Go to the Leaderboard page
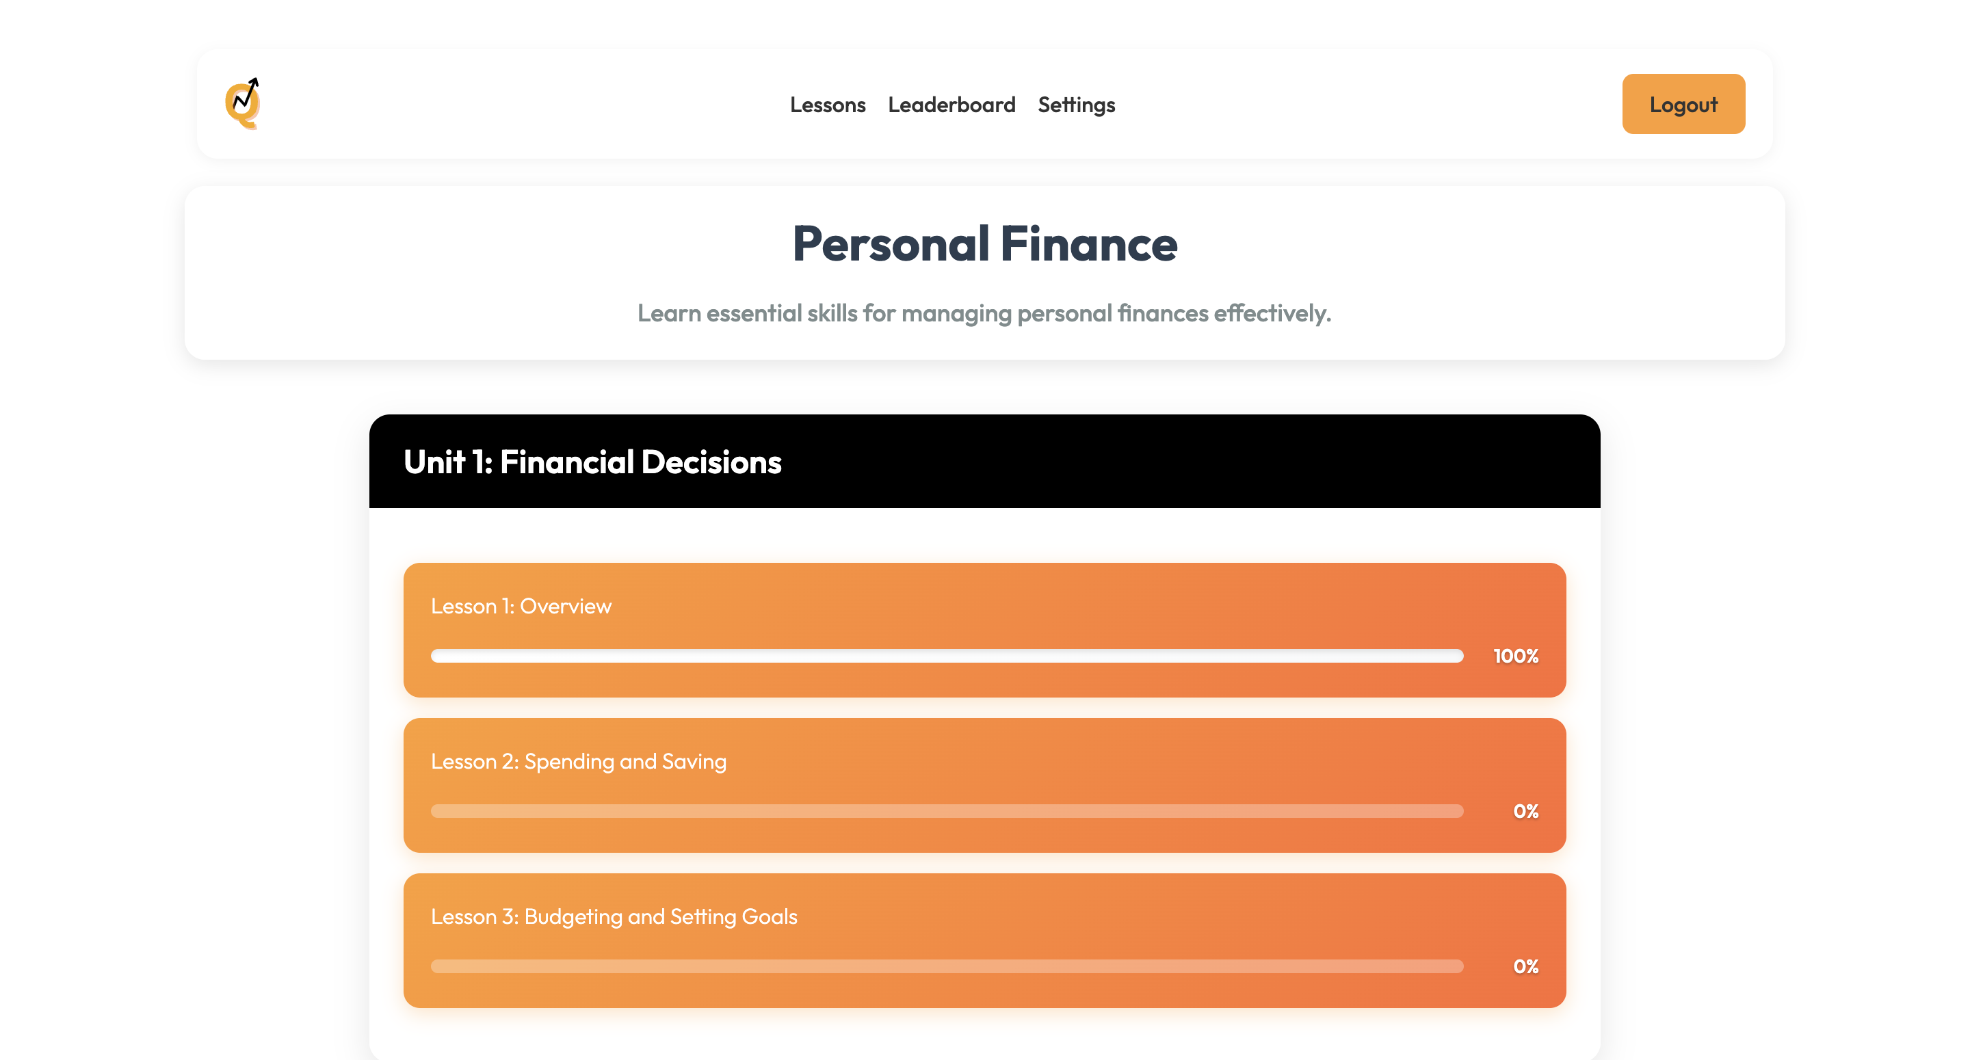 coord(951,105)
